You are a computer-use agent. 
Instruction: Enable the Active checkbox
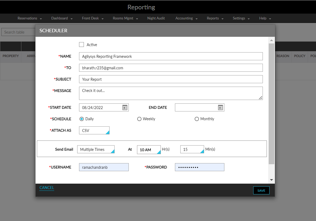pyautogui.click(x=81, y=45)
